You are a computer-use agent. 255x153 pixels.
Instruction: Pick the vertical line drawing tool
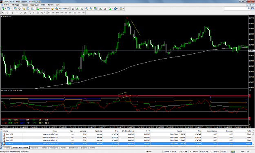pyautogui.click(x=12, y=13)
